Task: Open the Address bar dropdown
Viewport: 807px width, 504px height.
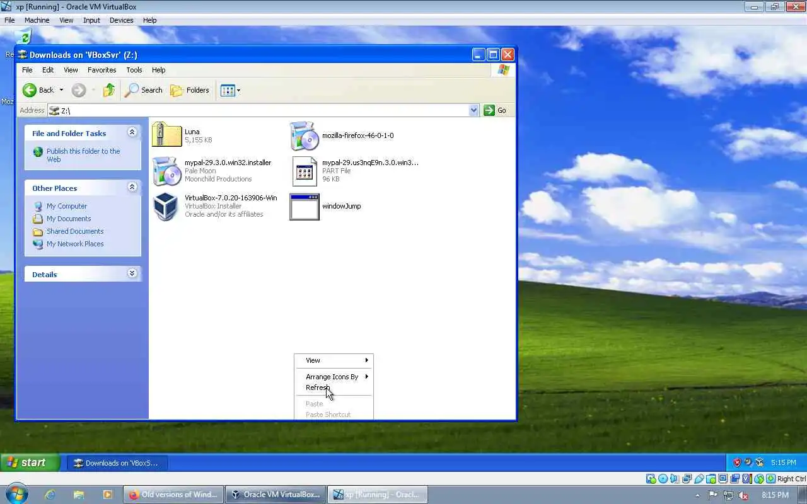Action: click(474, 110)
